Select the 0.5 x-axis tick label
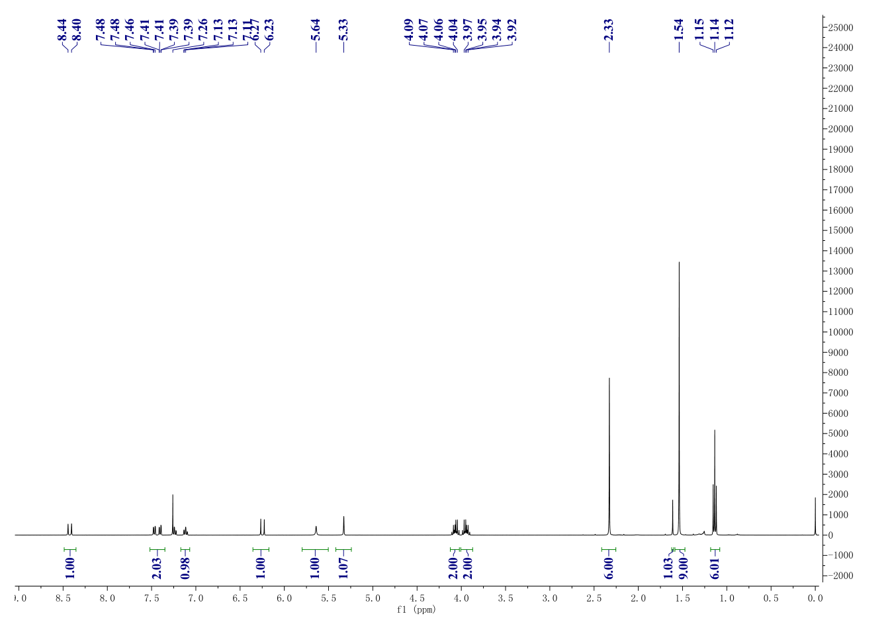 771,598
